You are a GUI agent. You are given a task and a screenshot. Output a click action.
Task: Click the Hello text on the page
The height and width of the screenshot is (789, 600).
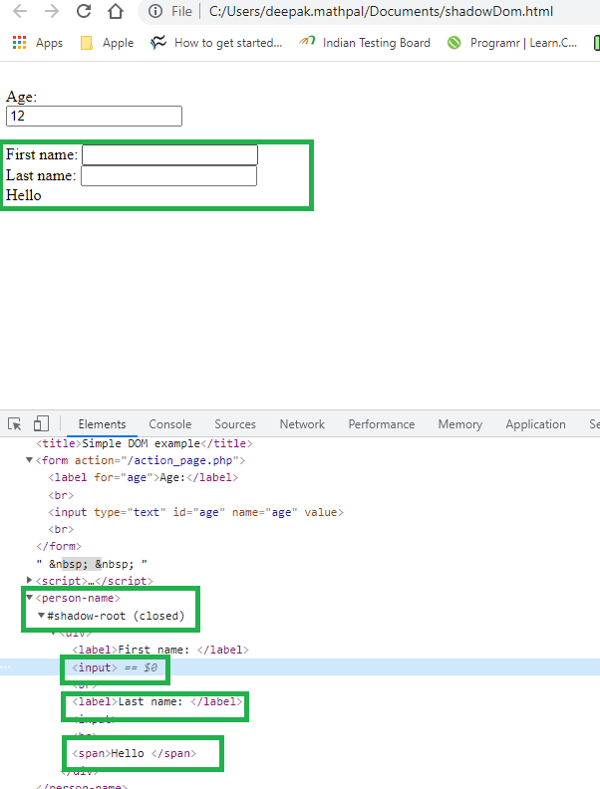tap(24, 195)
